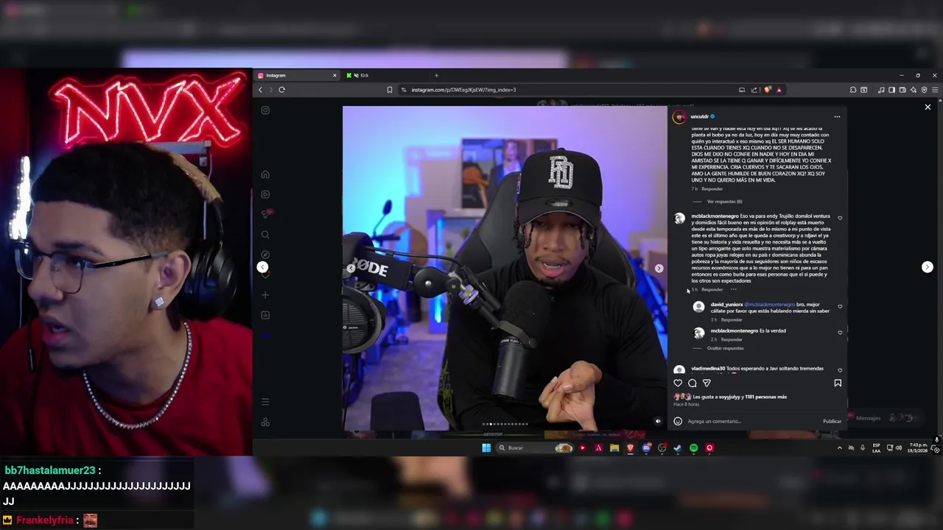Go back in browser history

click(x=260, y=90)
